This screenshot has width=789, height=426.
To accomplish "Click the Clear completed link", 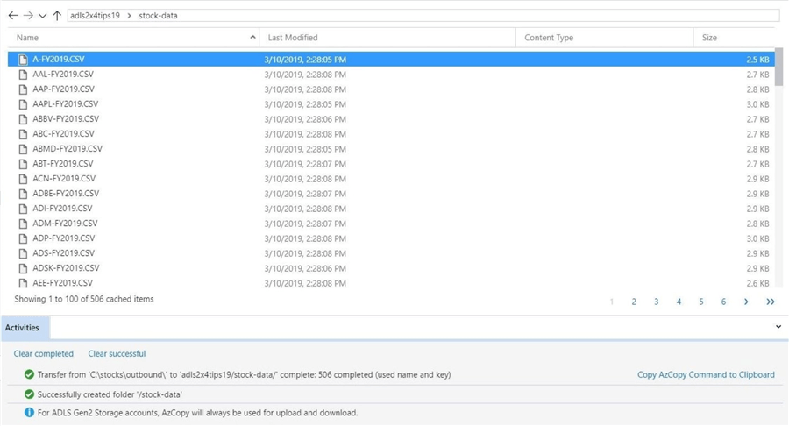I will click(43, 353).
